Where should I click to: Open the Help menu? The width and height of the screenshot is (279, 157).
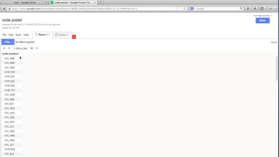[26, 35]
